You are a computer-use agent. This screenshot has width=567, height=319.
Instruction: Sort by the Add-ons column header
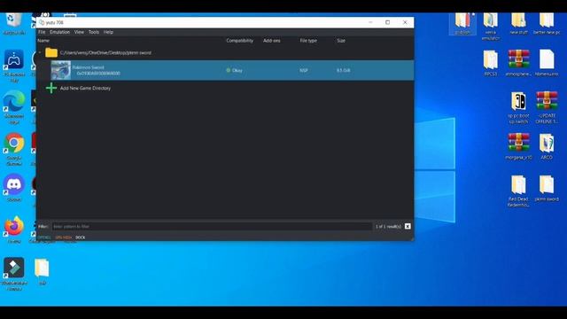(x=272, y=41)
